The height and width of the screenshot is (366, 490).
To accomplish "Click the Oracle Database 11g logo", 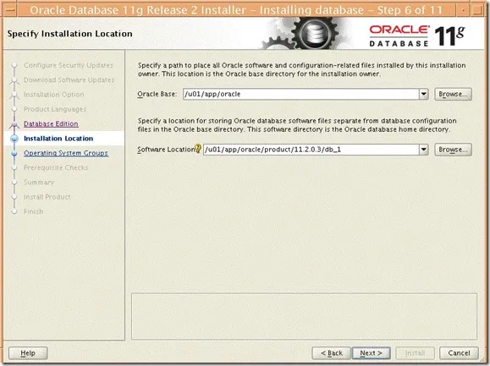I will coord(417,36).
